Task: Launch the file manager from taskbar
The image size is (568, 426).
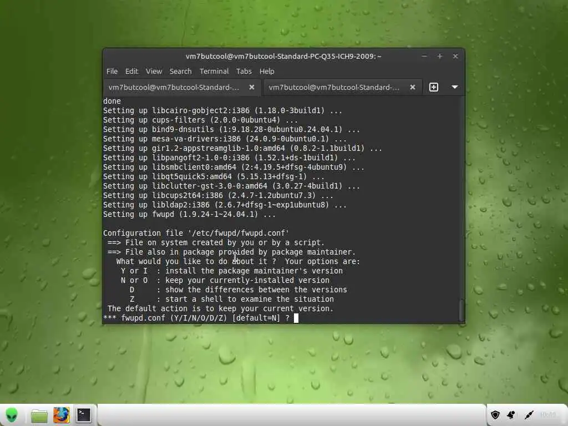Action: coord(39,415)
